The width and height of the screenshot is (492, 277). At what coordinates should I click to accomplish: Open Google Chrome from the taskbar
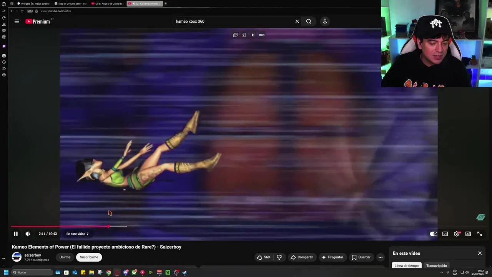pyautogui.click(x=109, y=272)
